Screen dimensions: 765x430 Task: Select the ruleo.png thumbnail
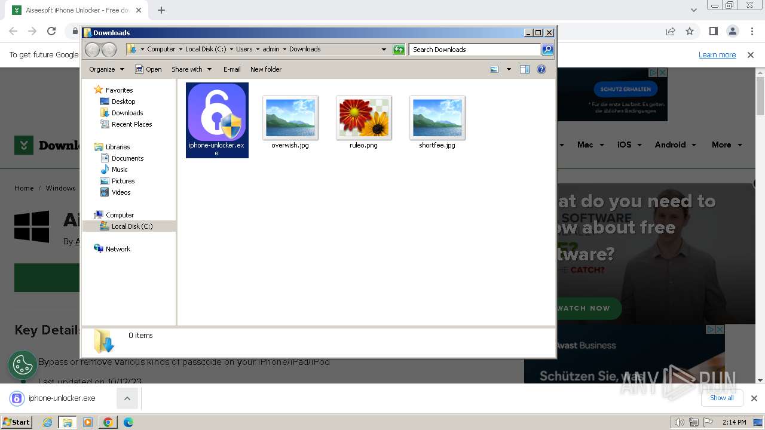click(363, 118)
